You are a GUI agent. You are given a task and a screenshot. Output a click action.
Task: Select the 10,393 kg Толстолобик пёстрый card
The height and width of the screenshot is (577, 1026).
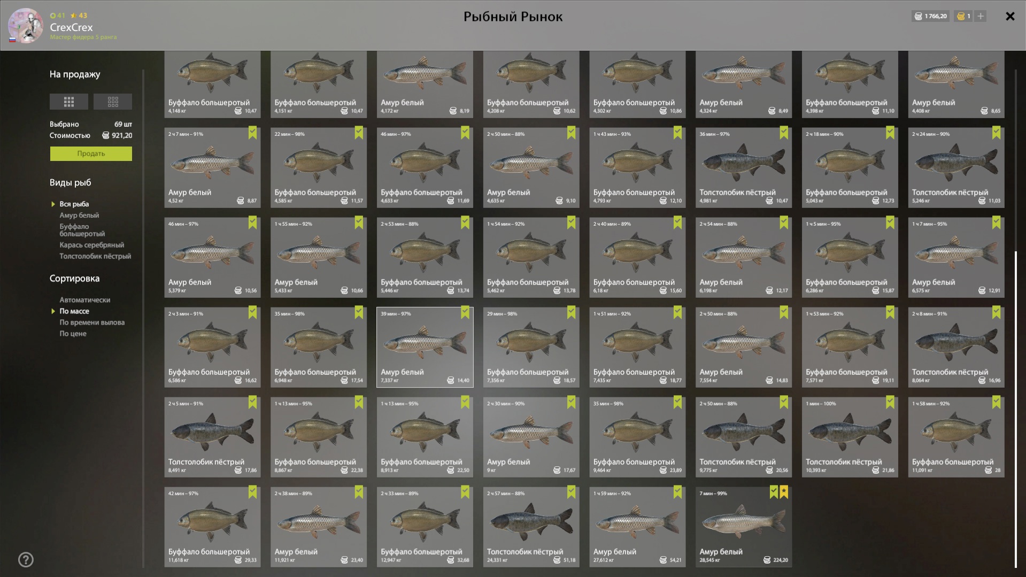(x=850, y=437)
